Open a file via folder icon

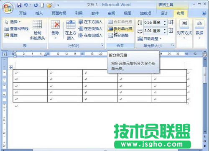49,5
